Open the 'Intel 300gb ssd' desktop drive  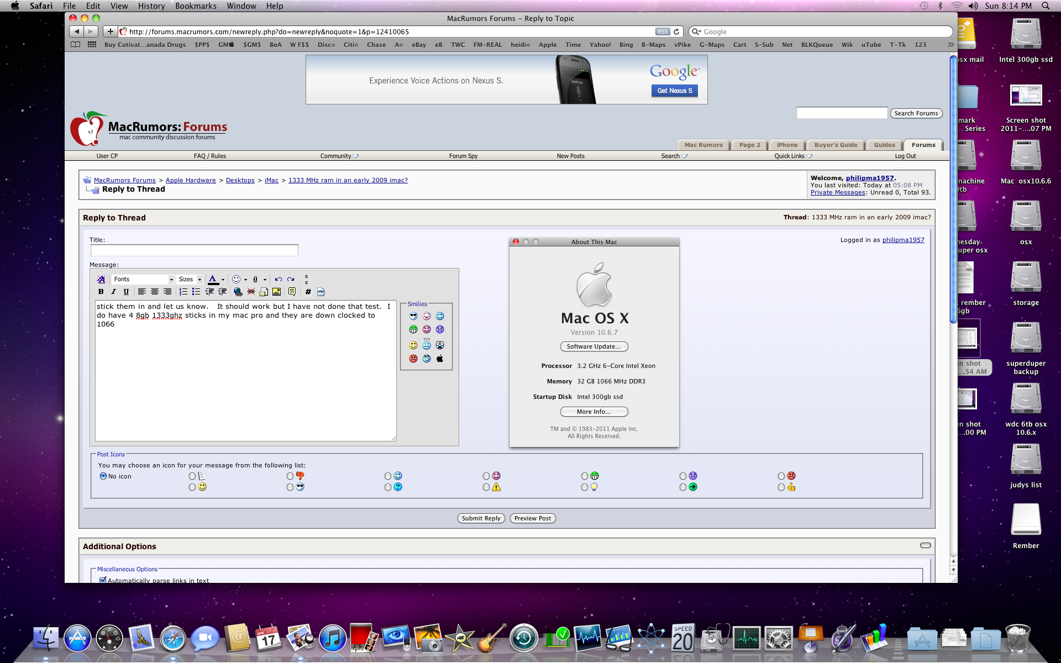pyautogui.click(x=1026, y=40)
